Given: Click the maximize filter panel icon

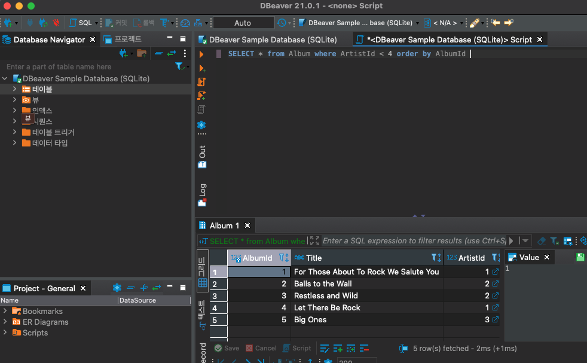Looking at the screenshot, I should point(315,240).
